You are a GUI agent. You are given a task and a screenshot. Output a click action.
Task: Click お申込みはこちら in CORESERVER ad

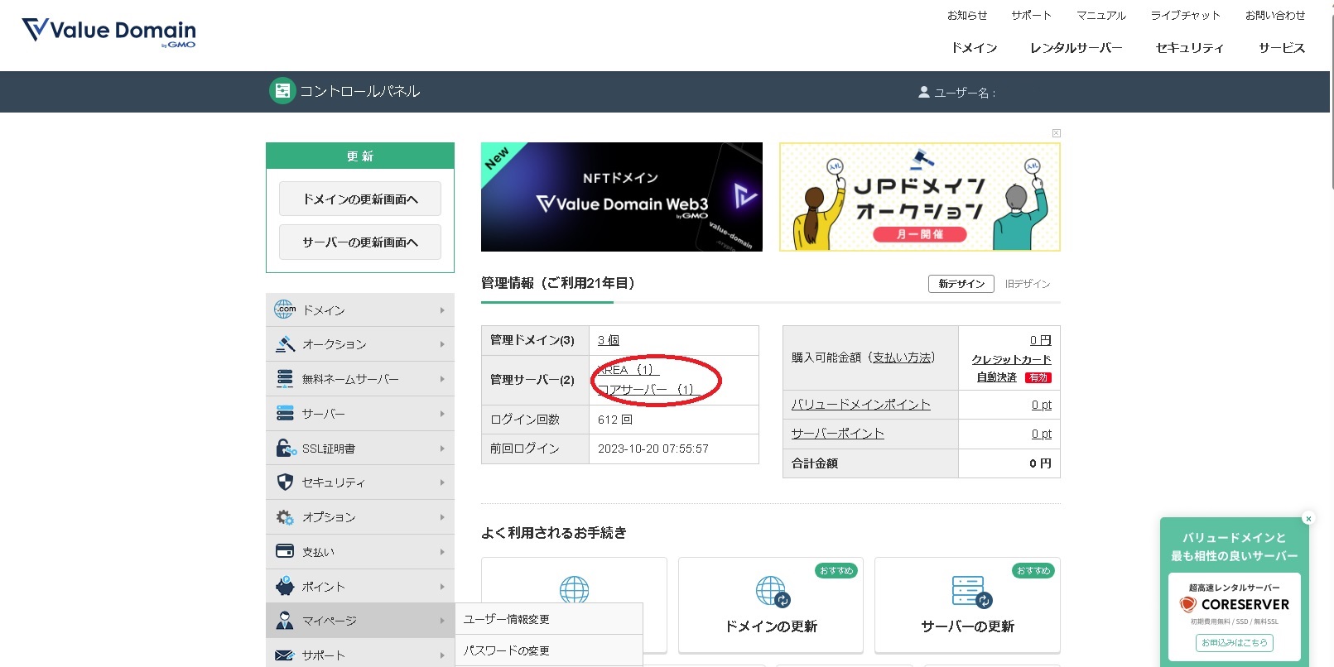pos(1234,643)
